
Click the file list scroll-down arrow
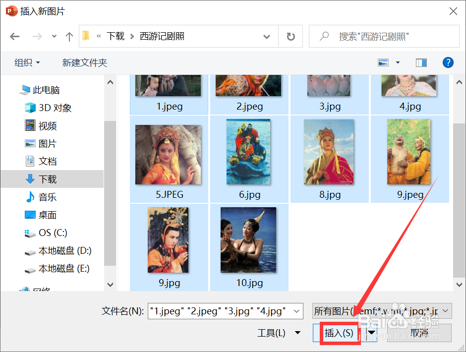point(459,285)
